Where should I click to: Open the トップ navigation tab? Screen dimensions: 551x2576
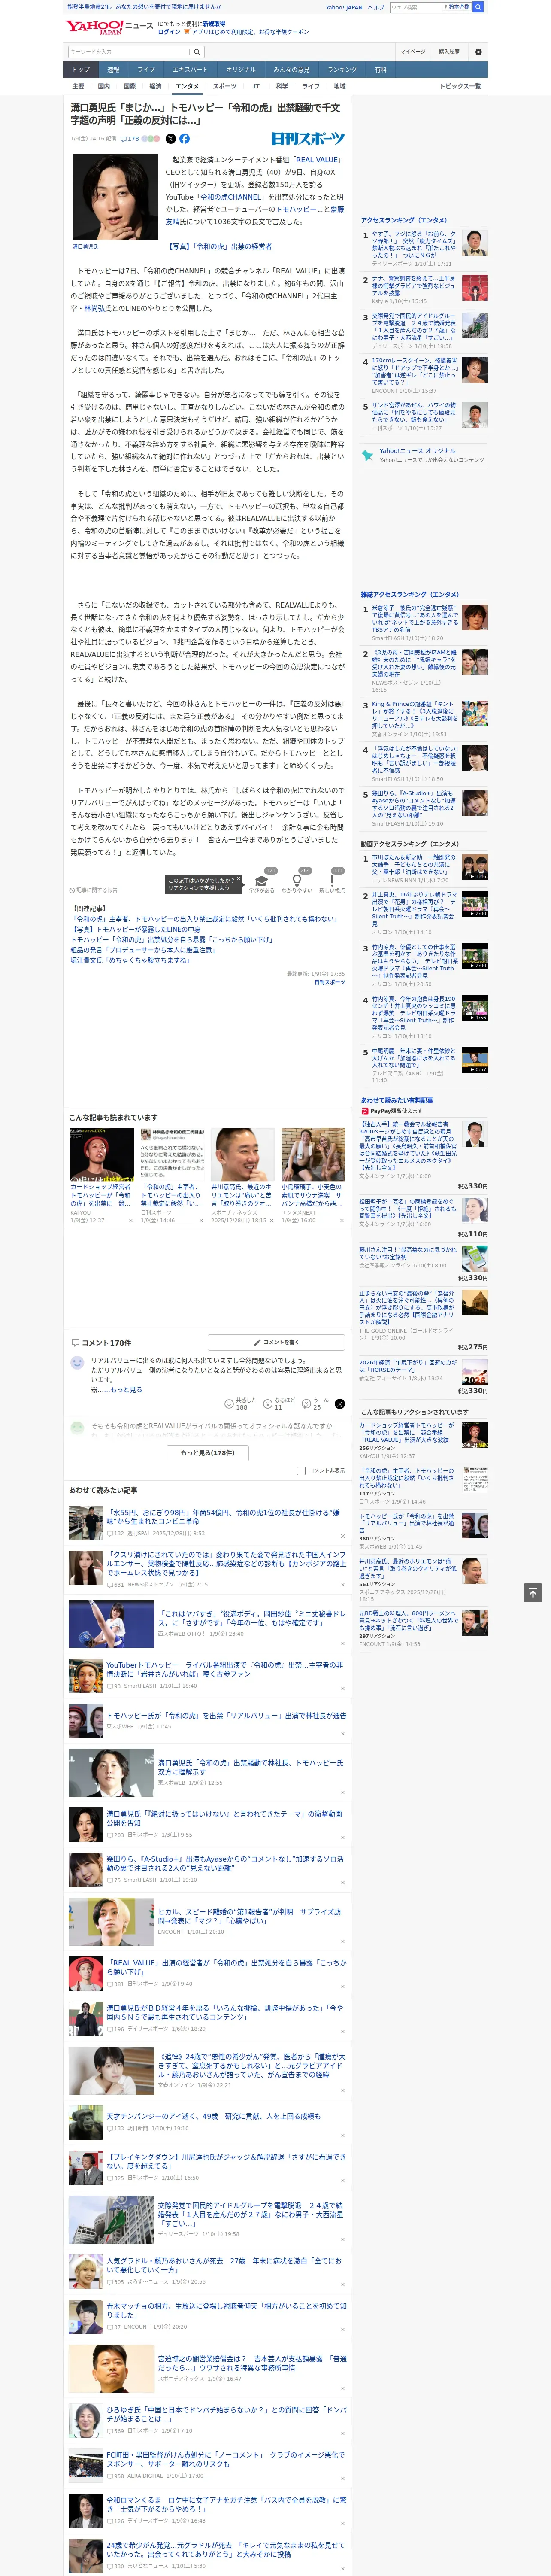coord(81,69)
